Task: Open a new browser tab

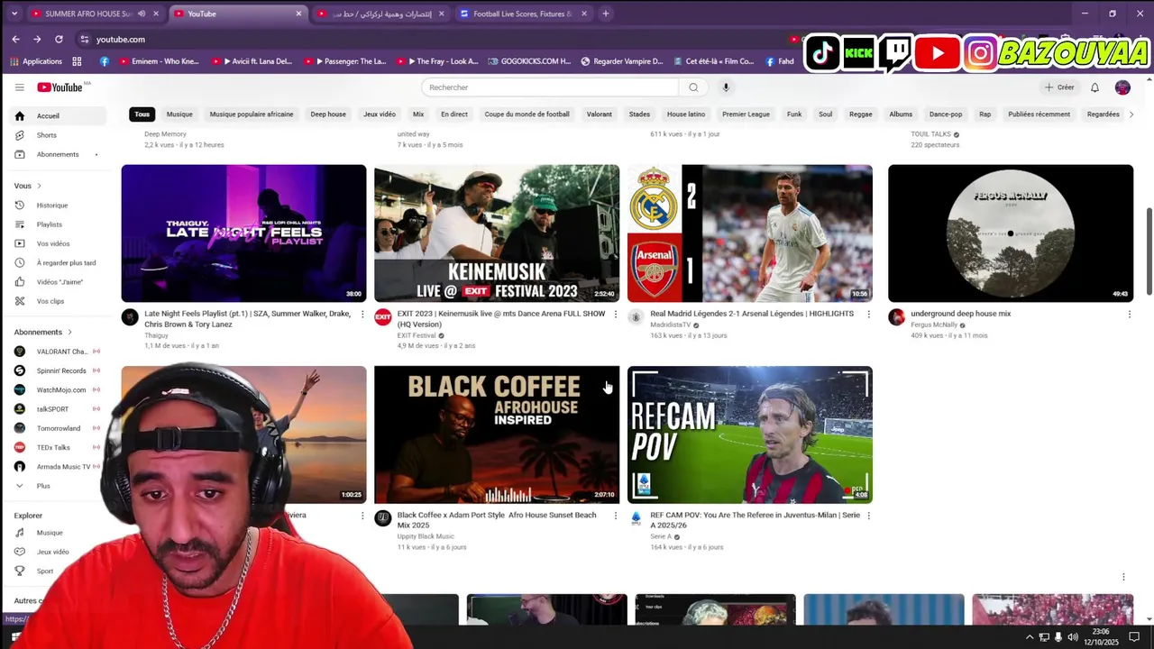Action: point(606,14)
